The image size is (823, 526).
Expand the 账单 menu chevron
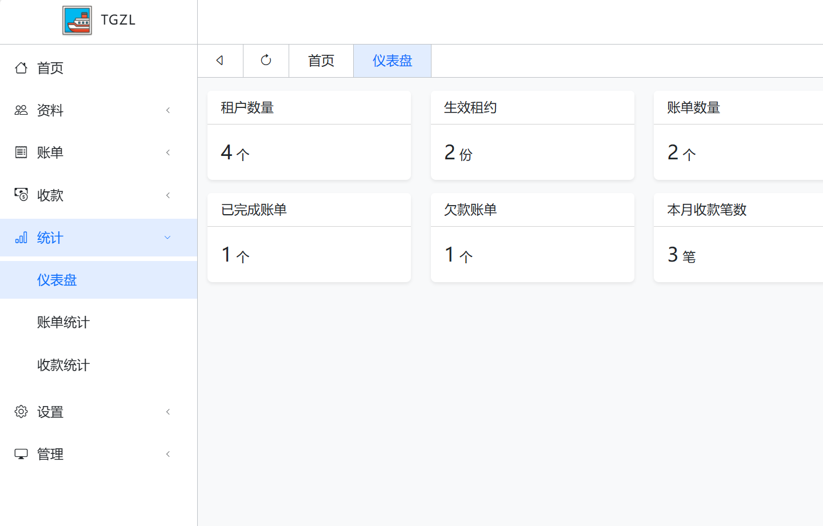pos(168,152)
